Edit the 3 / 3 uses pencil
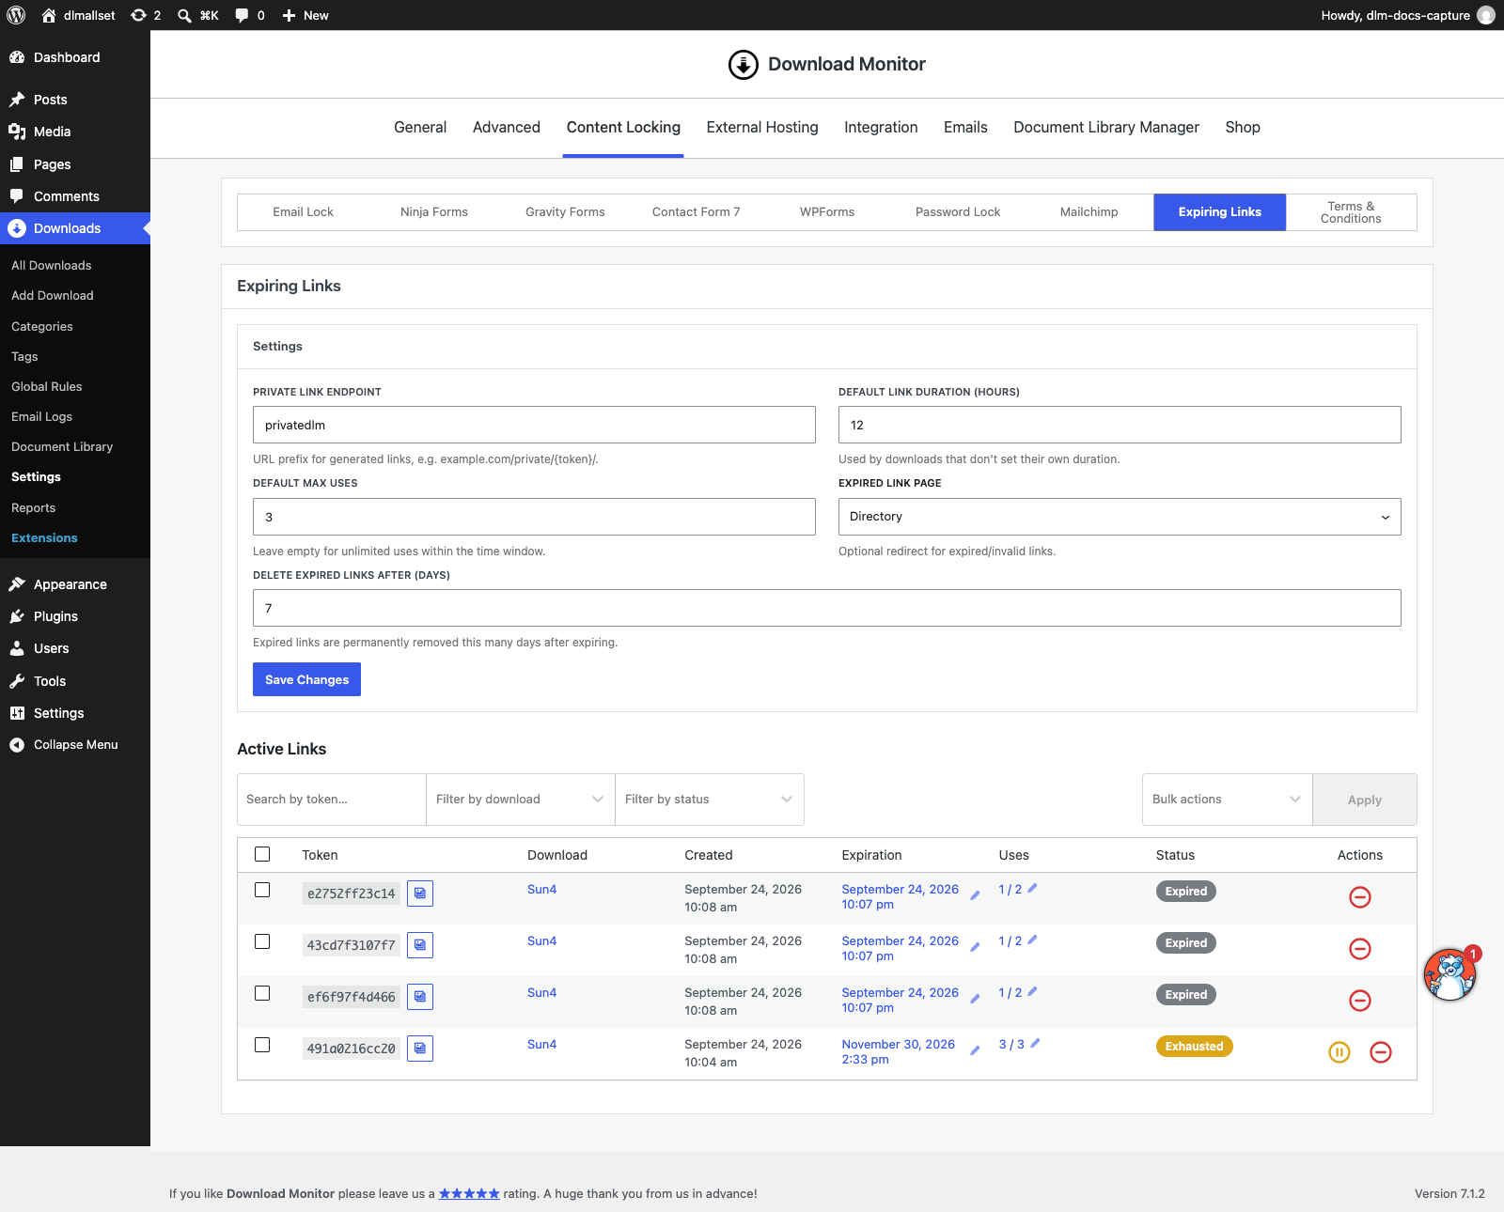Screen dimensions: 1504x1212 click(1035, 1043)
